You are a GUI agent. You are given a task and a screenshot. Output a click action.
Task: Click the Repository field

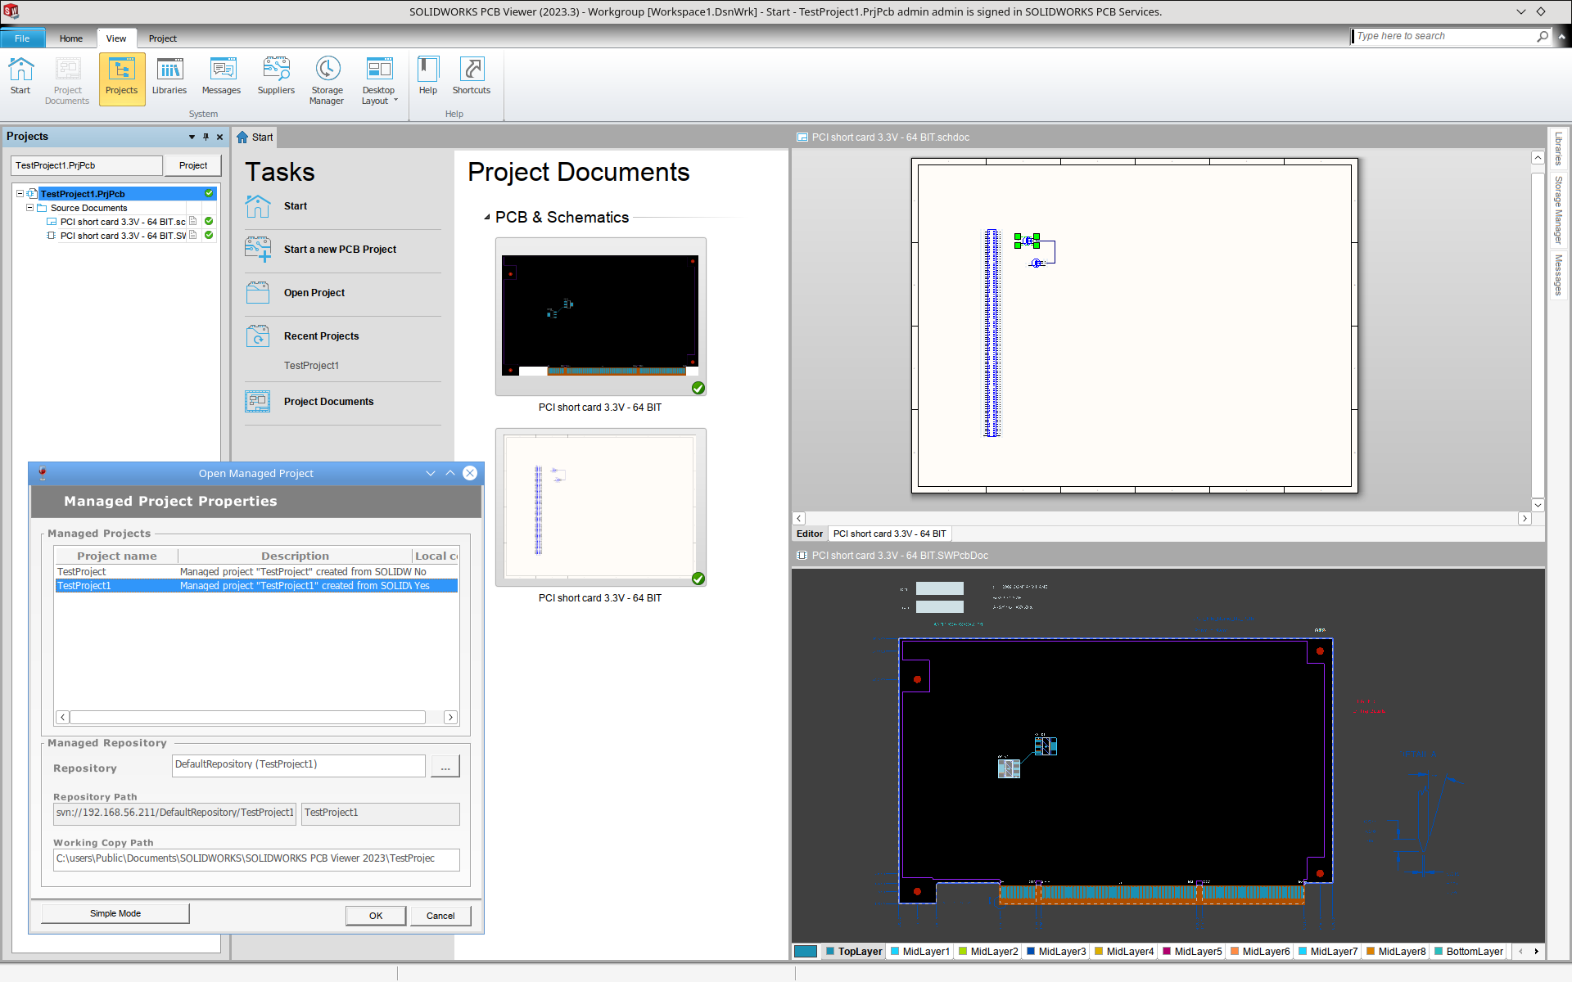299,765
